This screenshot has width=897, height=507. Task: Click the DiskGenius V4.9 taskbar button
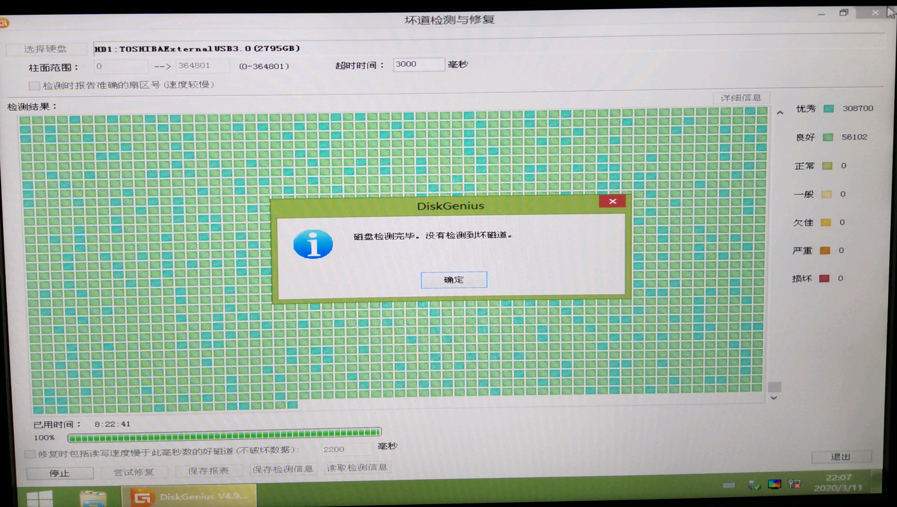pyautogui.click(x=189, y=496)
